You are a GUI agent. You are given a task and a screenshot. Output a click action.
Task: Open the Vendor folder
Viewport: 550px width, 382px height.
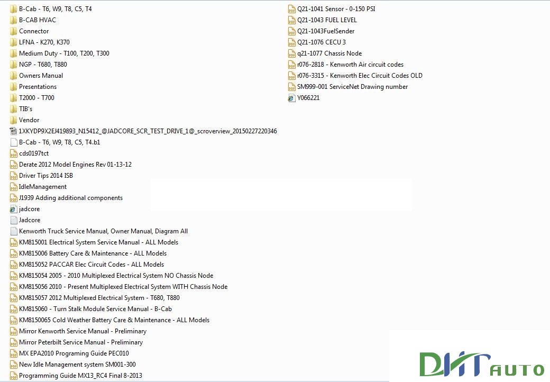pos(30,120)
